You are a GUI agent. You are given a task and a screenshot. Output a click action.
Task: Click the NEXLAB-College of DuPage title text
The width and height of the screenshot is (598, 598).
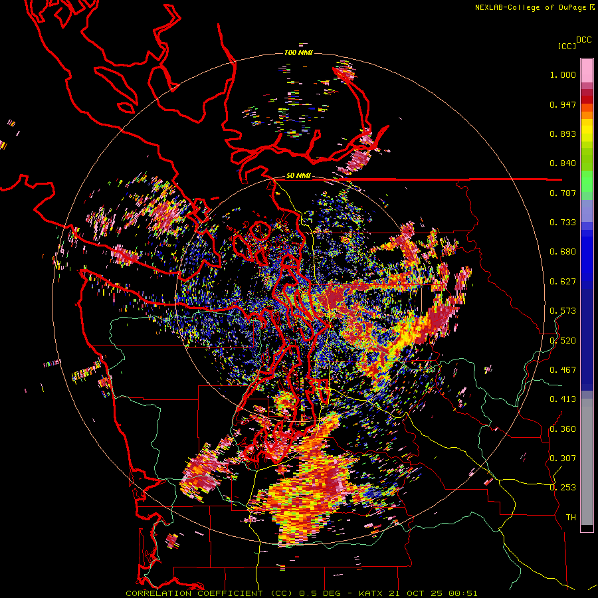534,7
